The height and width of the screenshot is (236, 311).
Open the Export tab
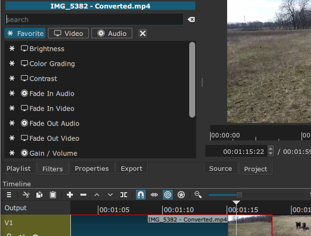tap(131, 168)
